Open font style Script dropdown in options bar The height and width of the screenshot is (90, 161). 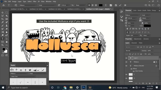click(x=55, y=5)
